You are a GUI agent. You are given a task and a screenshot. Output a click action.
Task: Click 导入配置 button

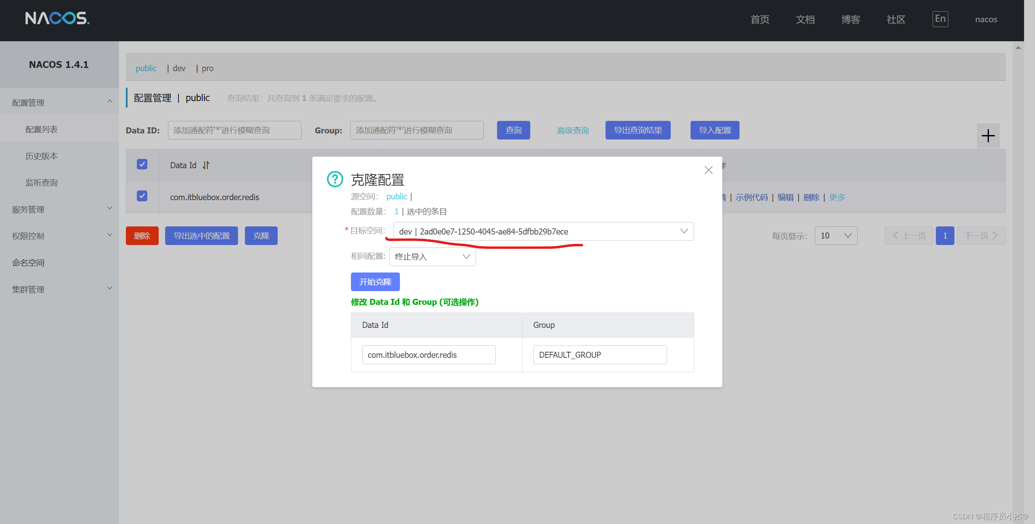pyautogui.click(x=715, y=130)
